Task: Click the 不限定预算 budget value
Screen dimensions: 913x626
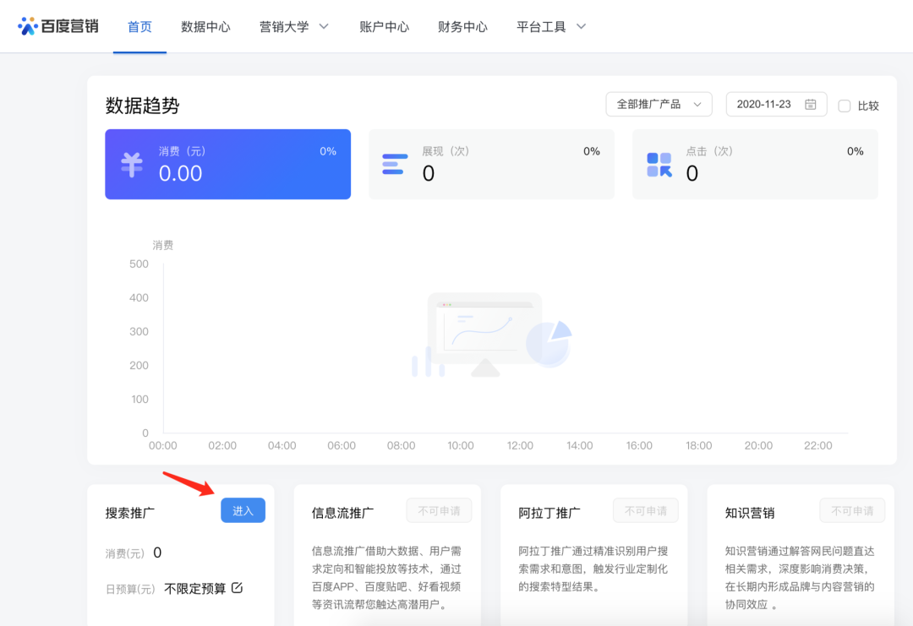Action: (195, 589)
